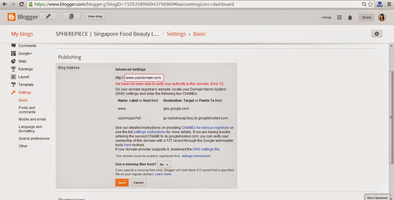
Task: Click the Learn more link
Action: pos(163,174)
